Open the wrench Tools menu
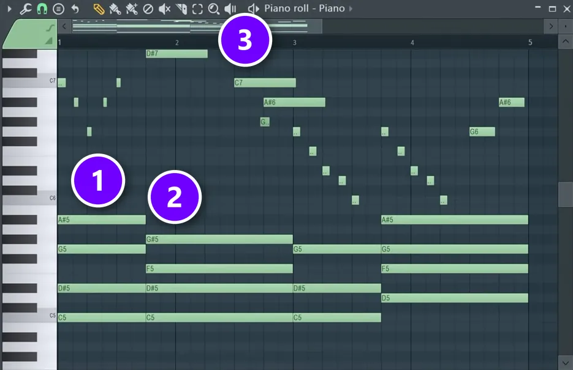The height and width of the screenshot is (370, 573). (x=25, y=9)
